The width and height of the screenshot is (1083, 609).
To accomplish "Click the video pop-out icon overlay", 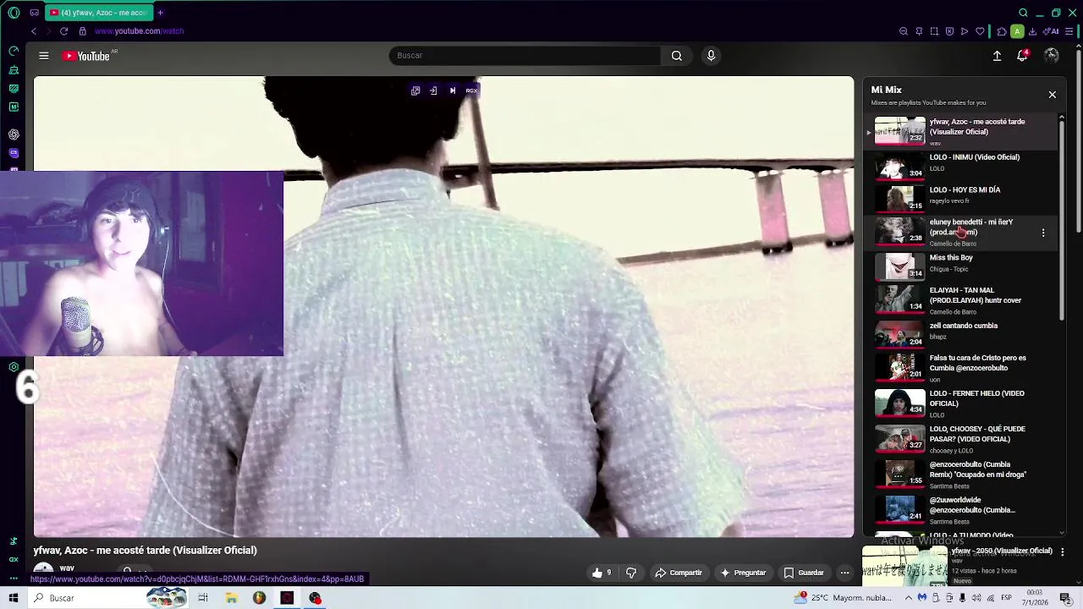I will [x=415, y=91].
